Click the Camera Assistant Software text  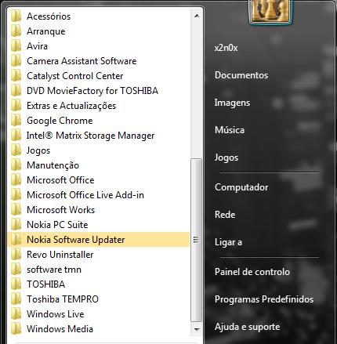coord(82,61)
